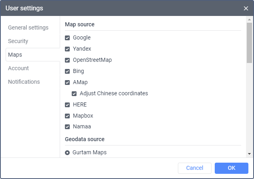The image size is (254, 179).
Task: Uncheck the Google map source checkbox
Action: pyautogui.click(x=67, y=38)
